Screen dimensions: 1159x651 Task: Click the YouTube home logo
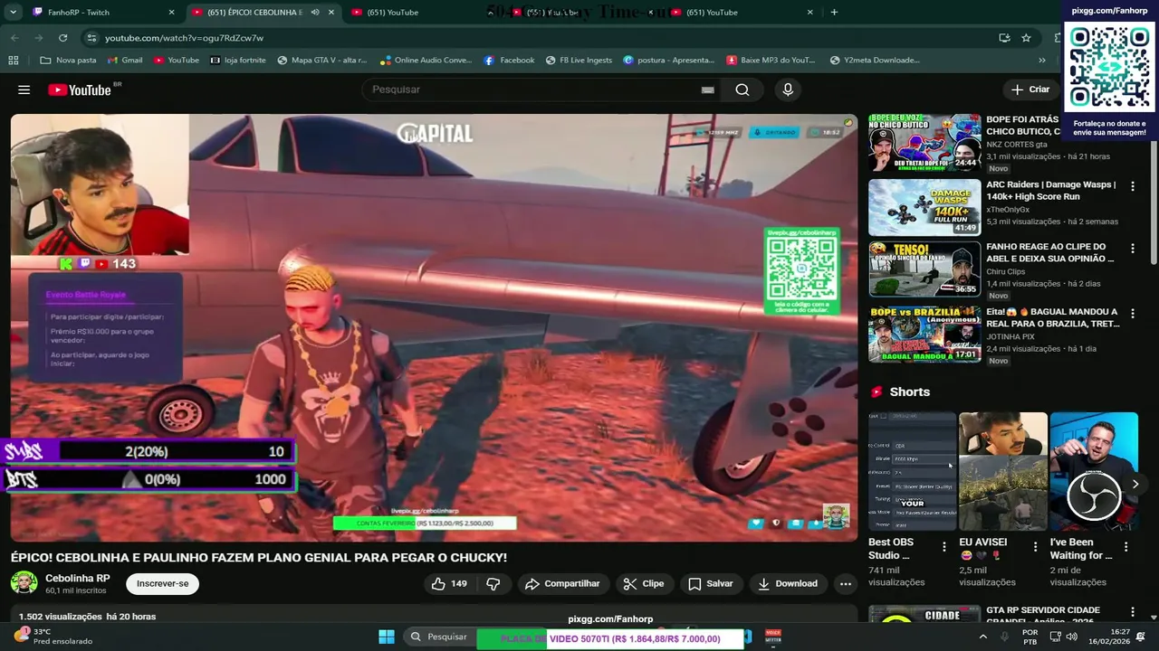[x=80, y=90]
